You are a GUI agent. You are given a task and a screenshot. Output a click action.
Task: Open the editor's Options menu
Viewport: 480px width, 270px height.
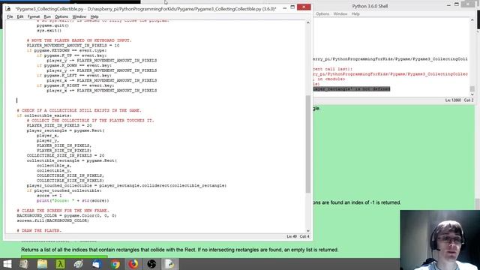[61, 16]
